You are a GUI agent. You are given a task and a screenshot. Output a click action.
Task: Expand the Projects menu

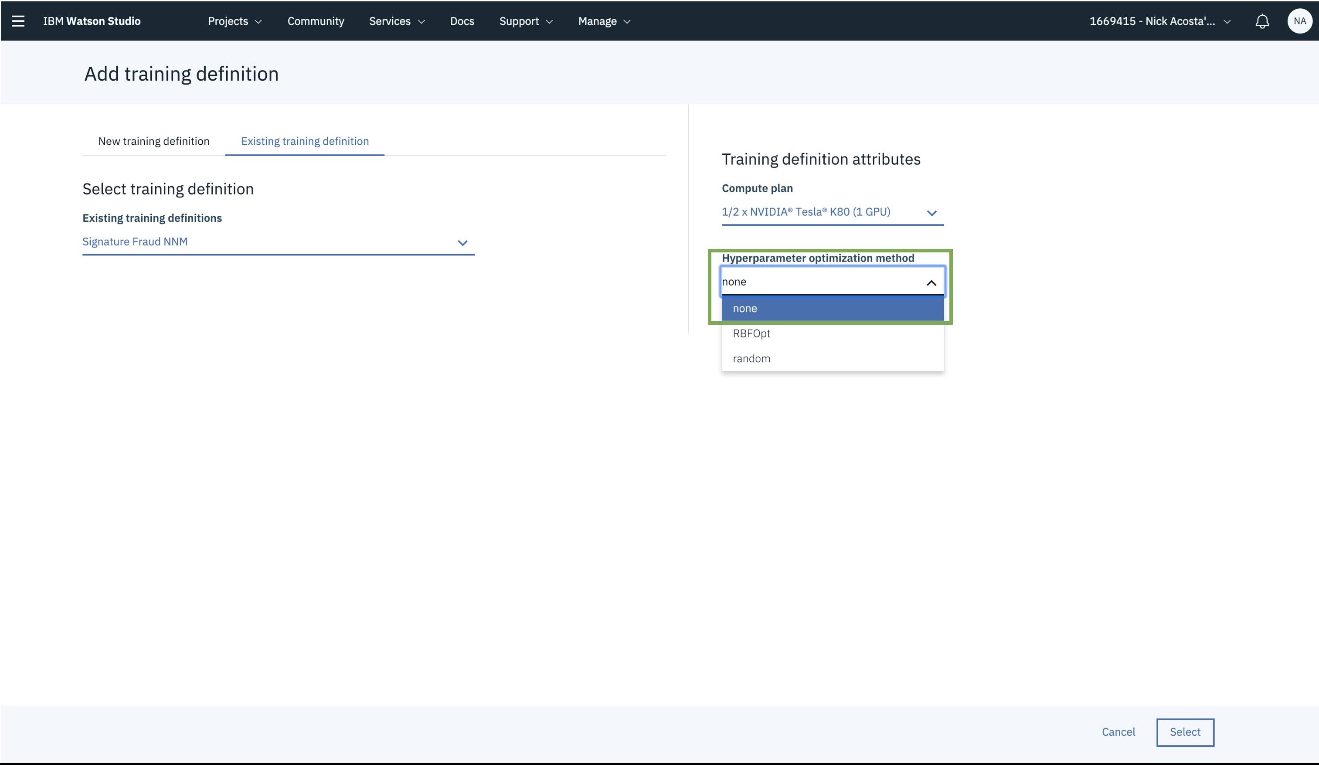[235, 21]
